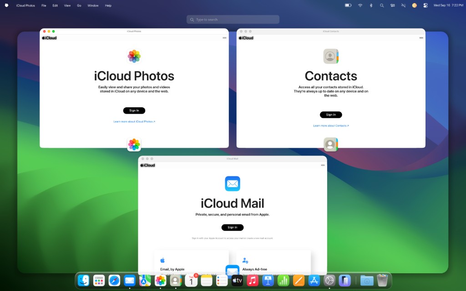Click Sign In in the Contacts window
Image resolution: width=466 pixels, height=291 pixels.
click(331, 115)
